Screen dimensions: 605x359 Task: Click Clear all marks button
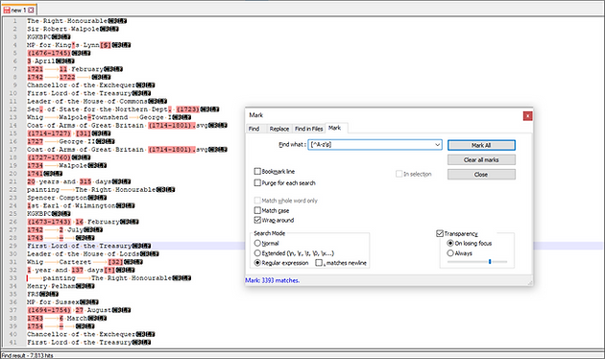pos(481,159)
